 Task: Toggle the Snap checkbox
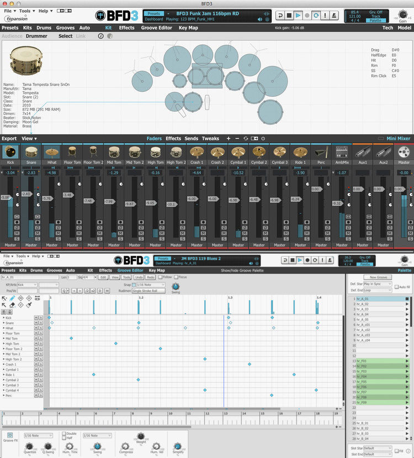tap(134, 285)
